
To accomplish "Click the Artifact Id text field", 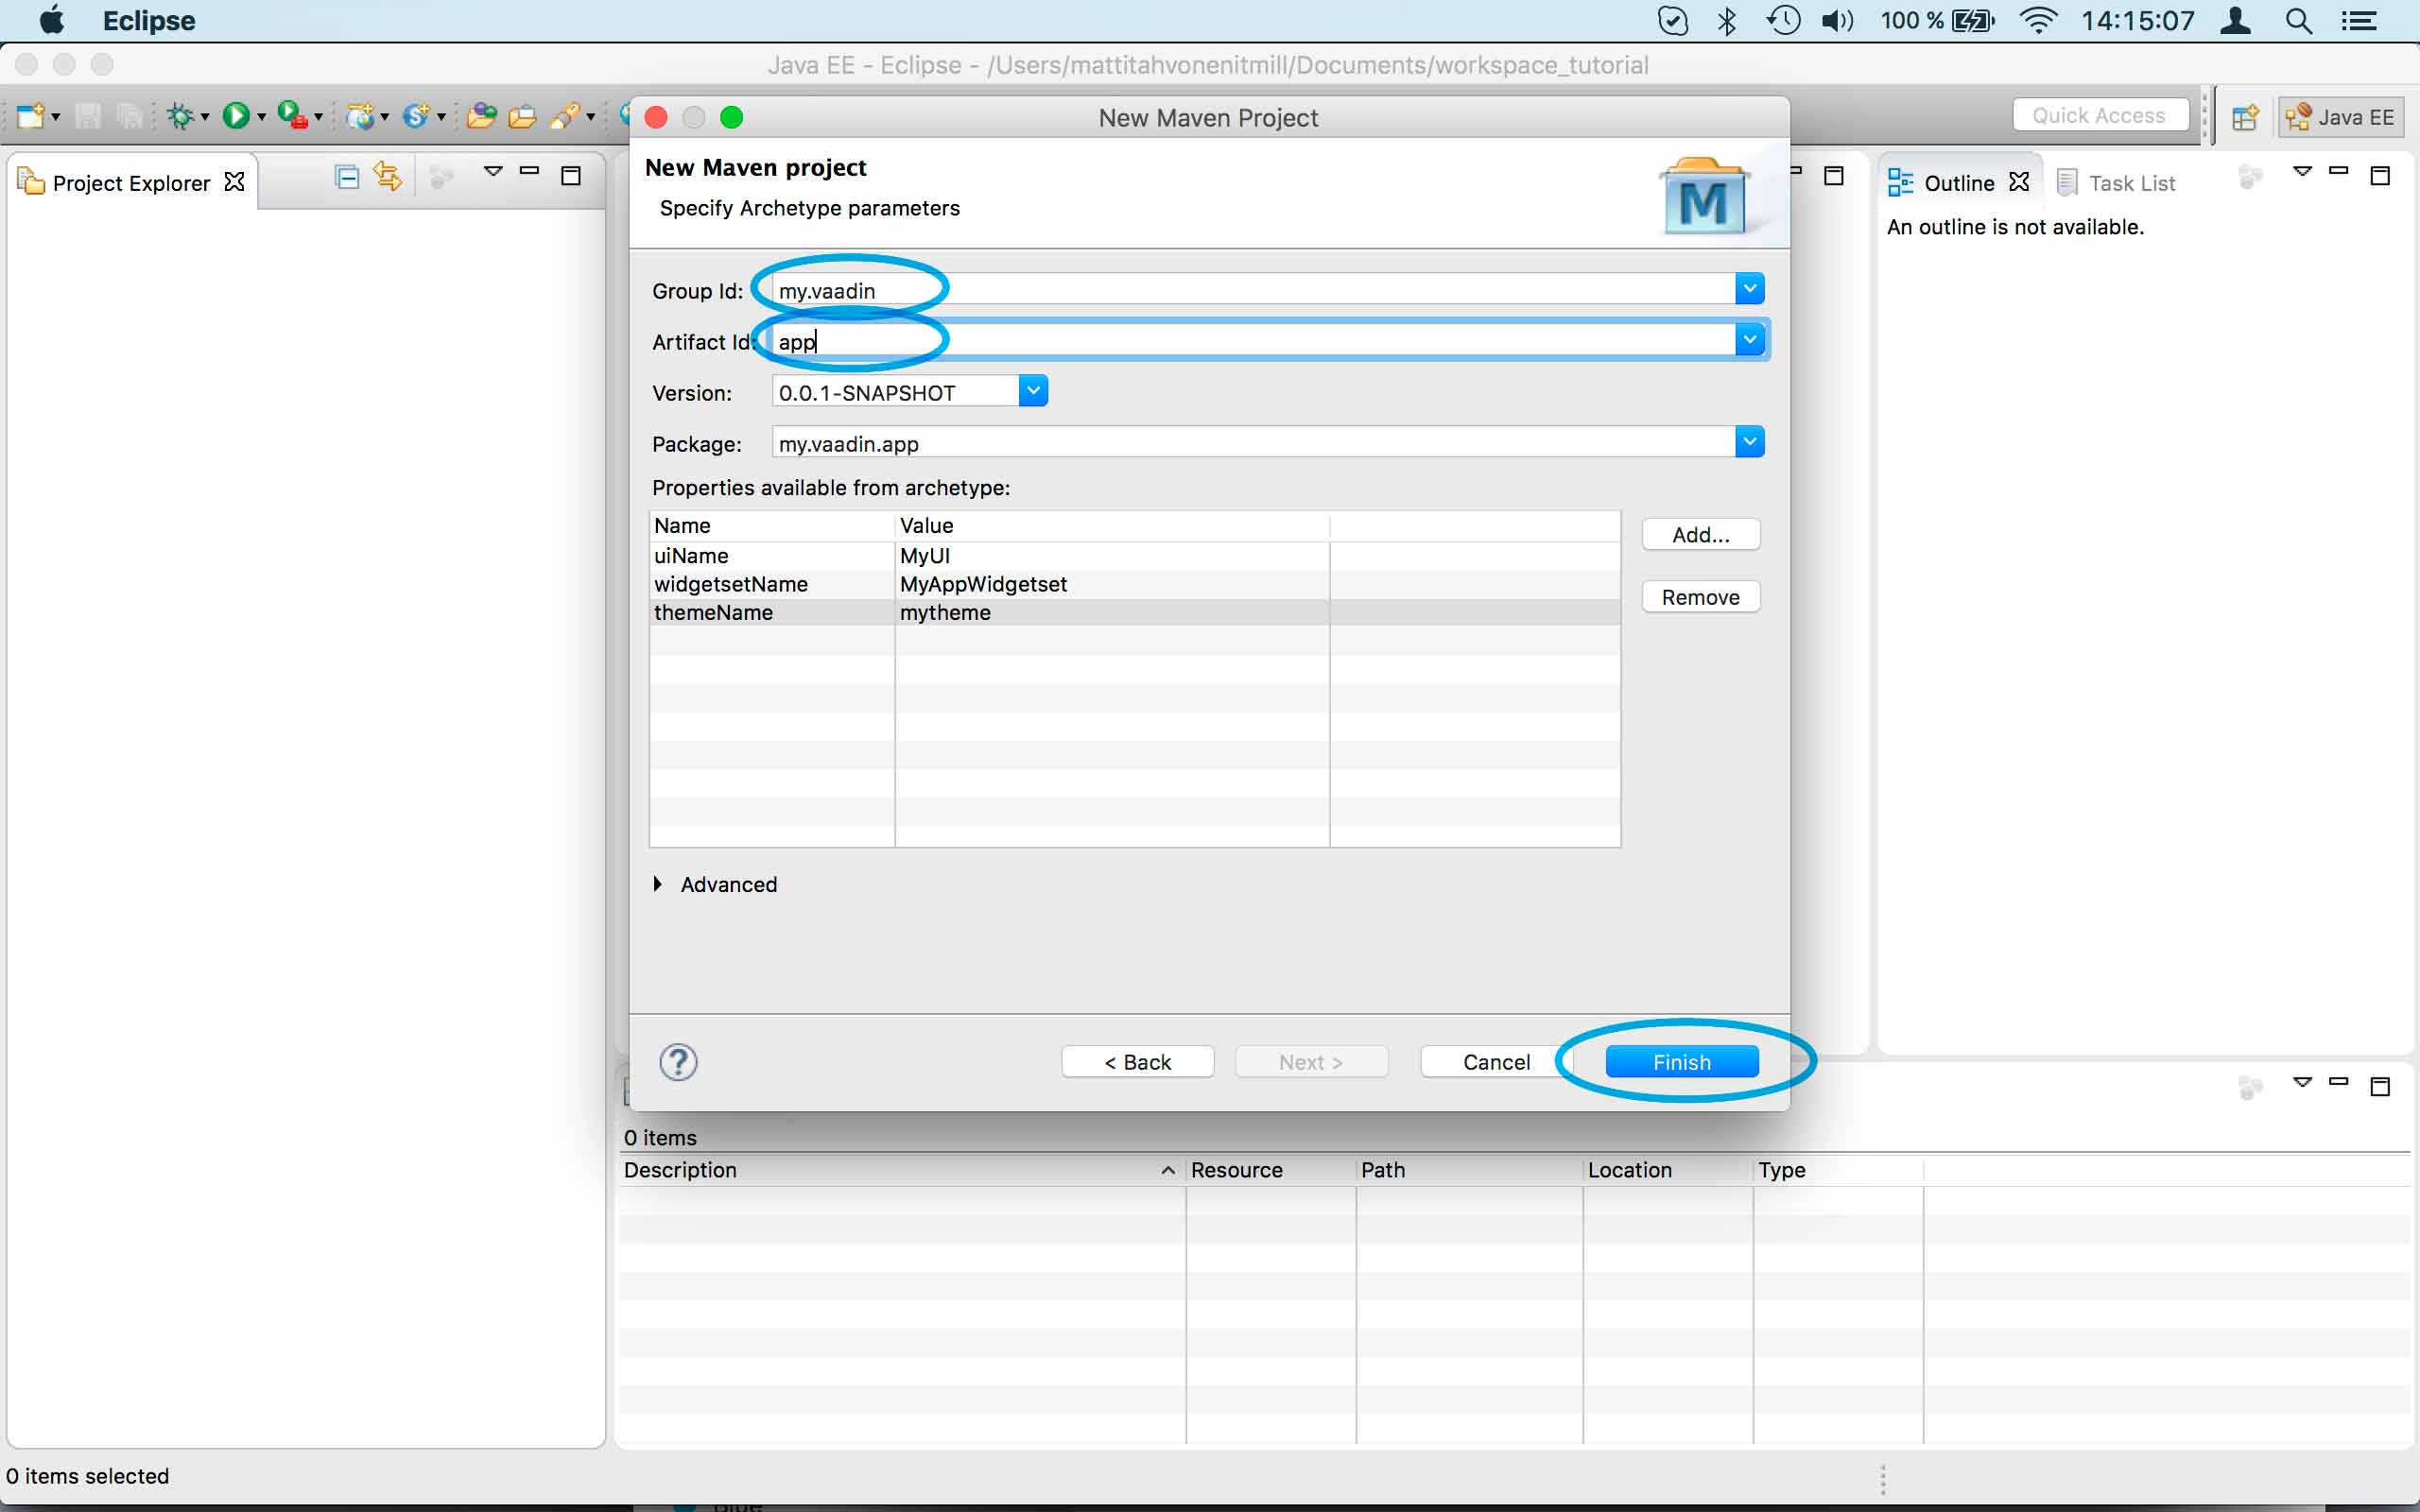I will tap(1254, 341).
